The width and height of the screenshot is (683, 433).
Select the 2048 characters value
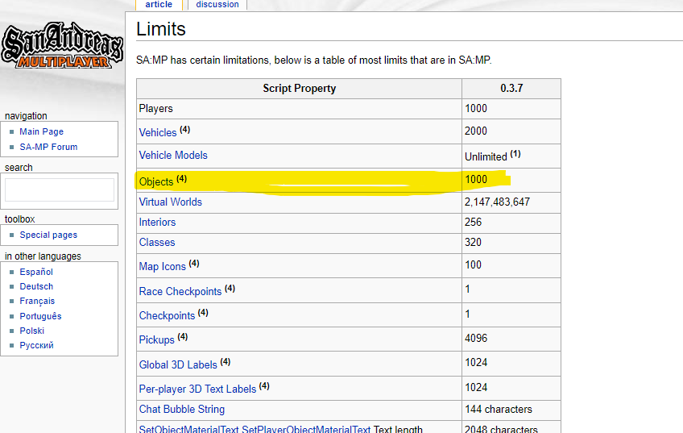(x=501, y=429)
